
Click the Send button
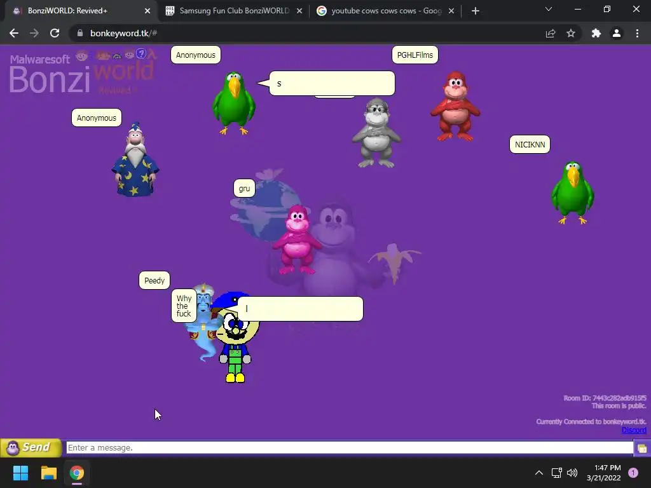click(x=31, y=448)
